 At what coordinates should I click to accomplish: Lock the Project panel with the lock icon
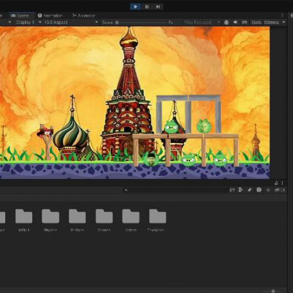[276, 183]
